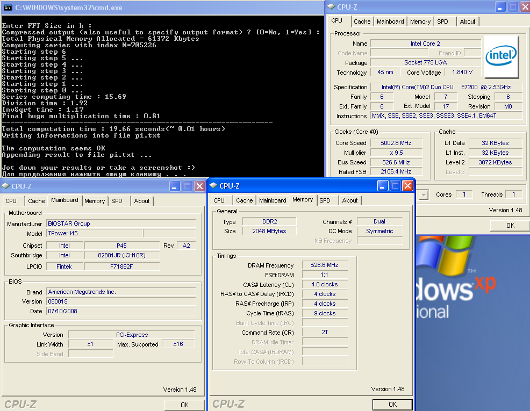Click the Core Voltage value 1.840 V

[x=462, y=72]
